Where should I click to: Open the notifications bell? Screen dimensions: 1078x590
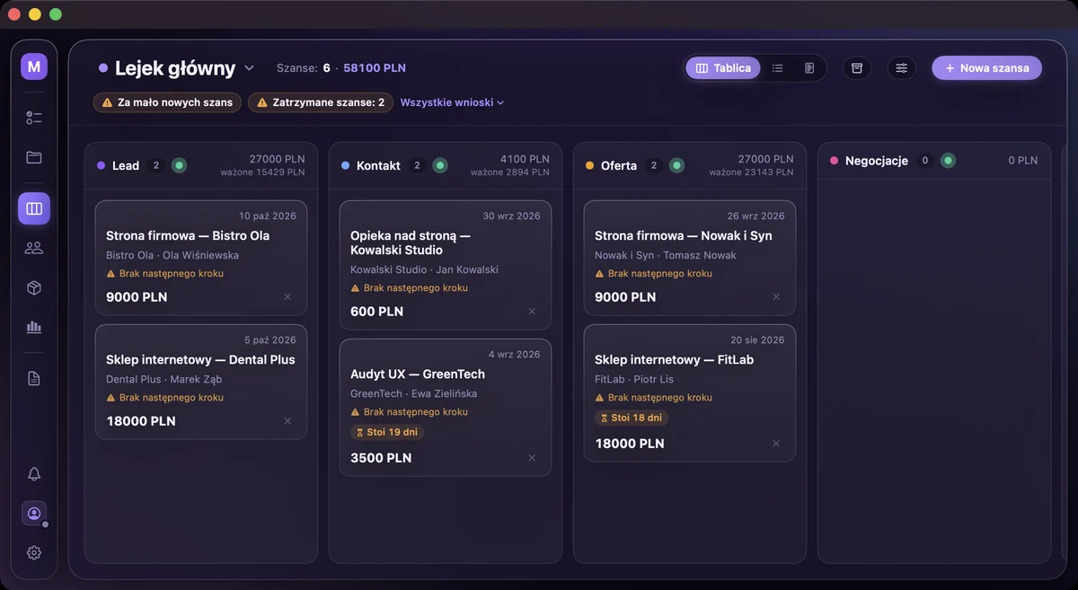[34, 474]
